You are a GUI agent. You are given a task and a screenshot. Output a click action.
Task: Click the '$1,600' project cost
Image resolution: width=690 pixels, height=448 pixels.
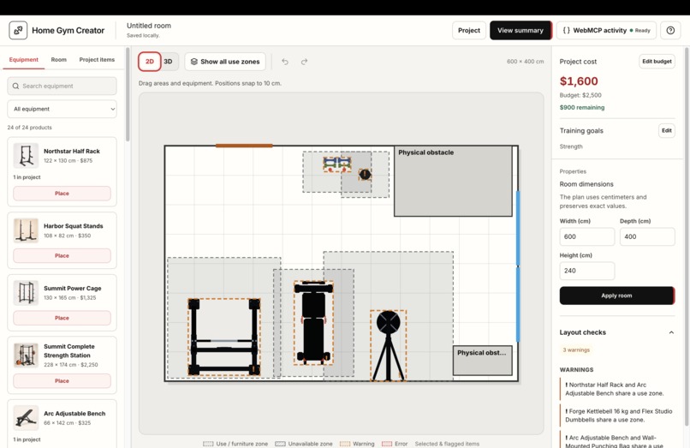click(x=579, y=81)
